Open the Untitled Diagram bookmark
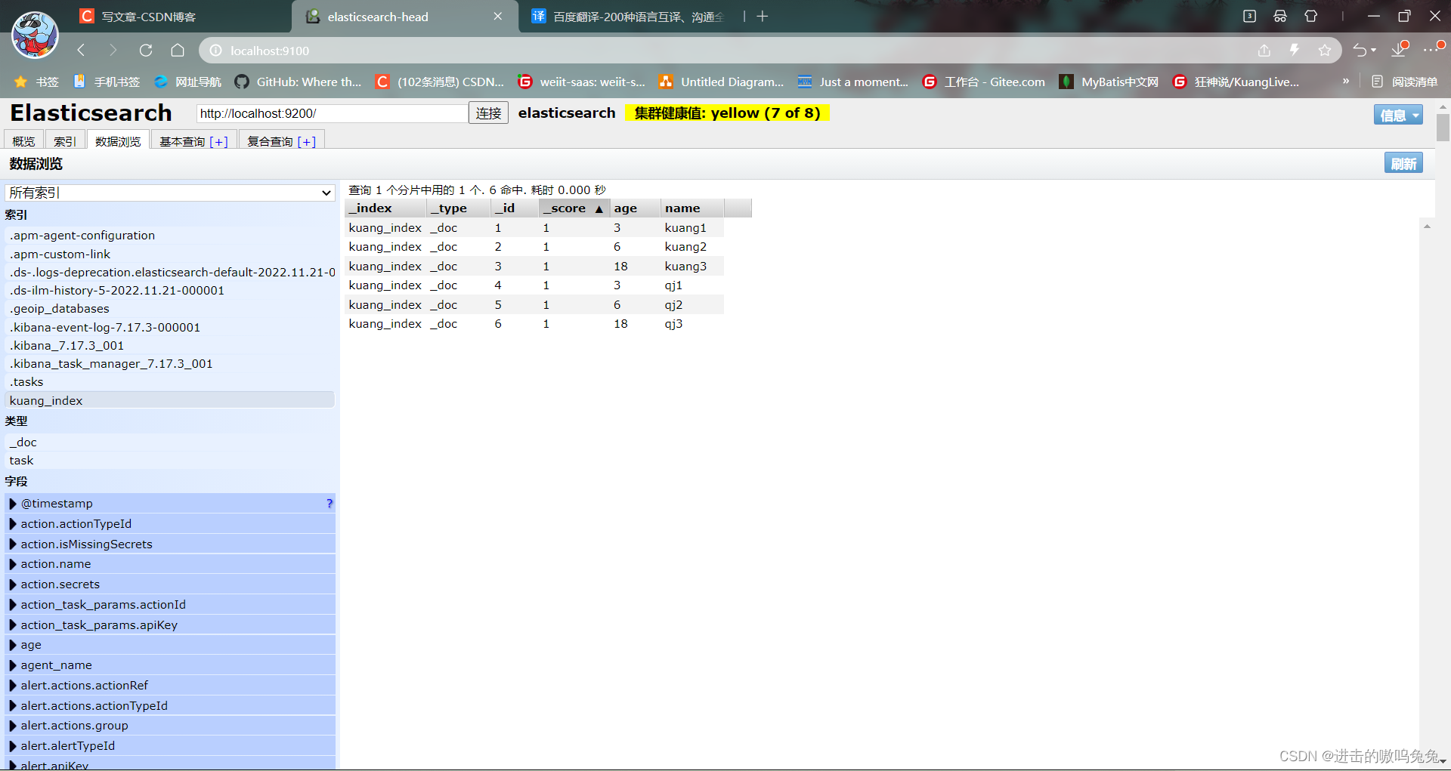This screenshot has width=1451, height=771. point(722,82)
